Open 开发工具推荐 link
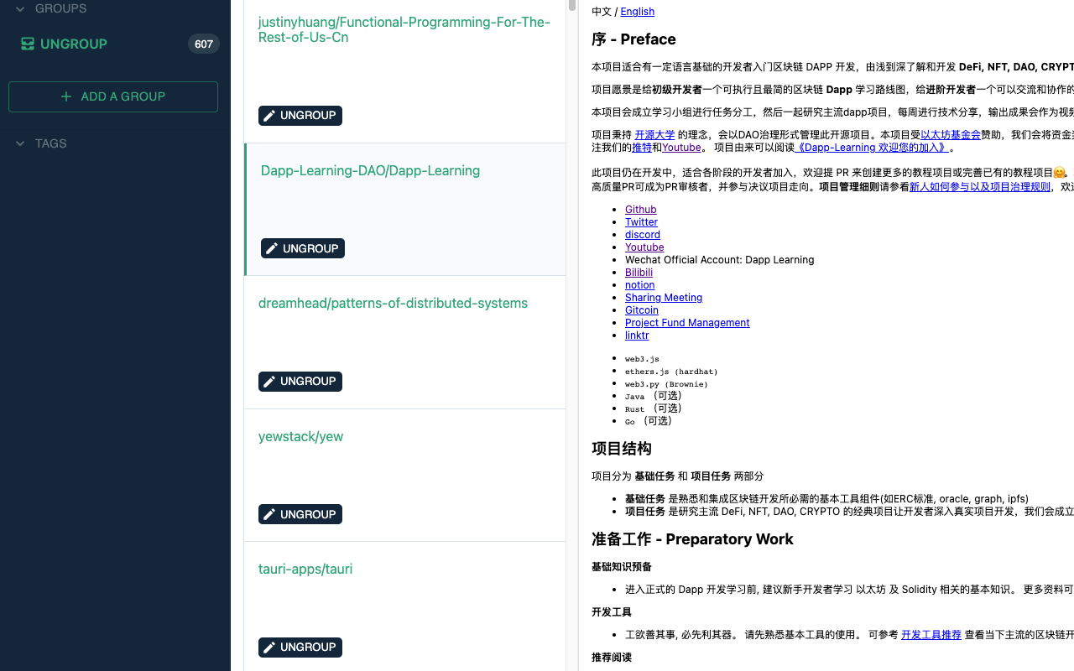 931,635
